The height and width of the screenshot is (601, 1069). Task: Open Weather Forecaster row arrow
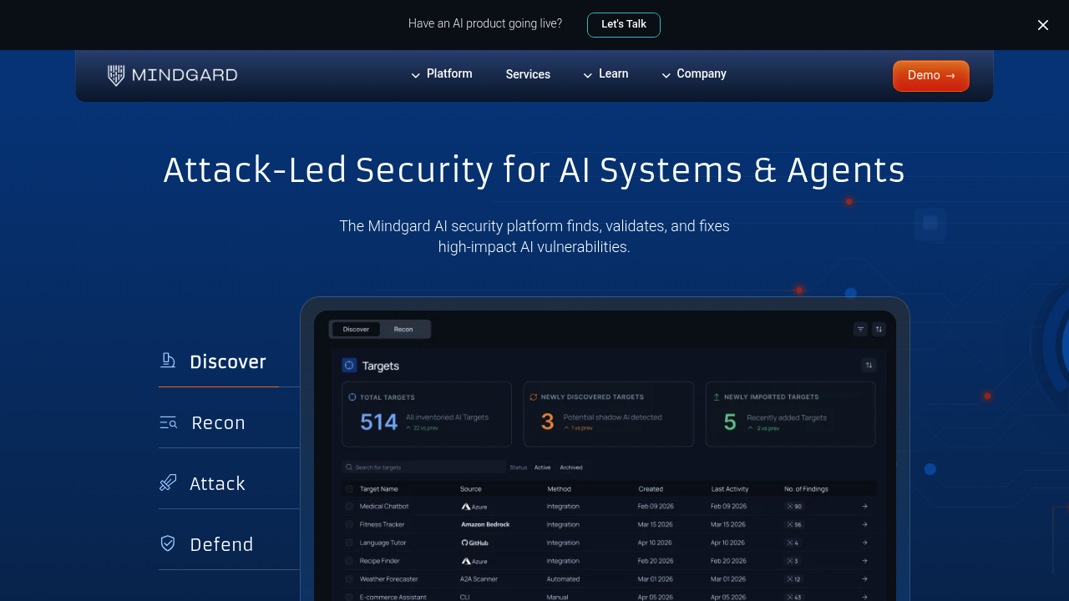(x=865, y=578)
